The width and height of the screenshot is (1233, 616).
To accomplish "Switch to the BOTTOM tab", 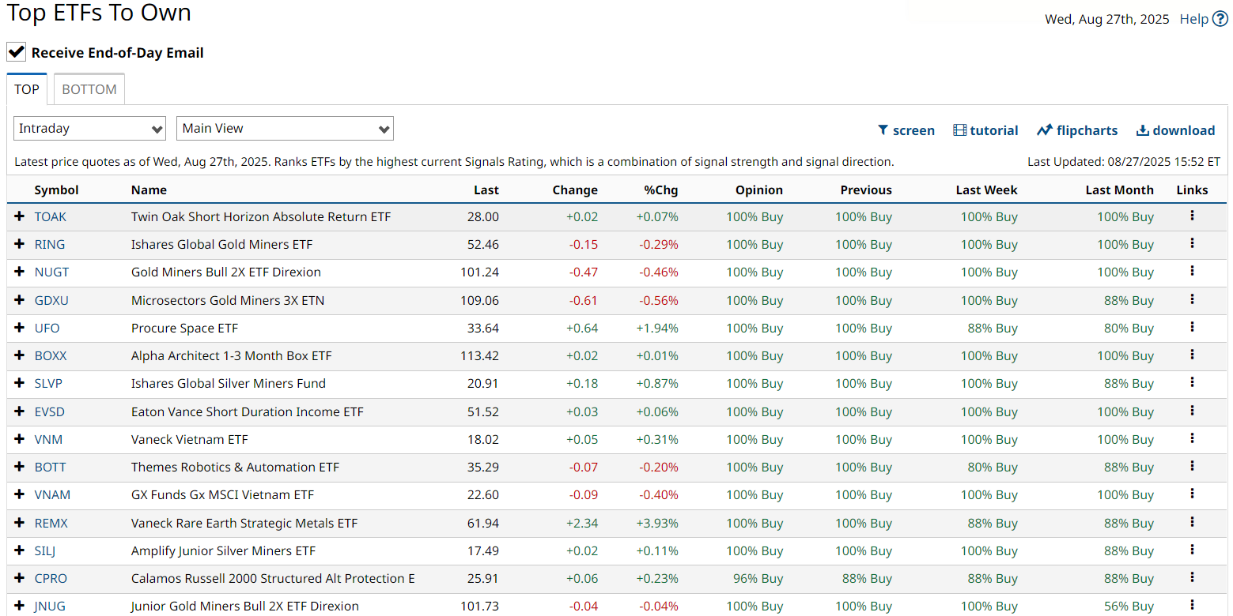I will 89,89.
